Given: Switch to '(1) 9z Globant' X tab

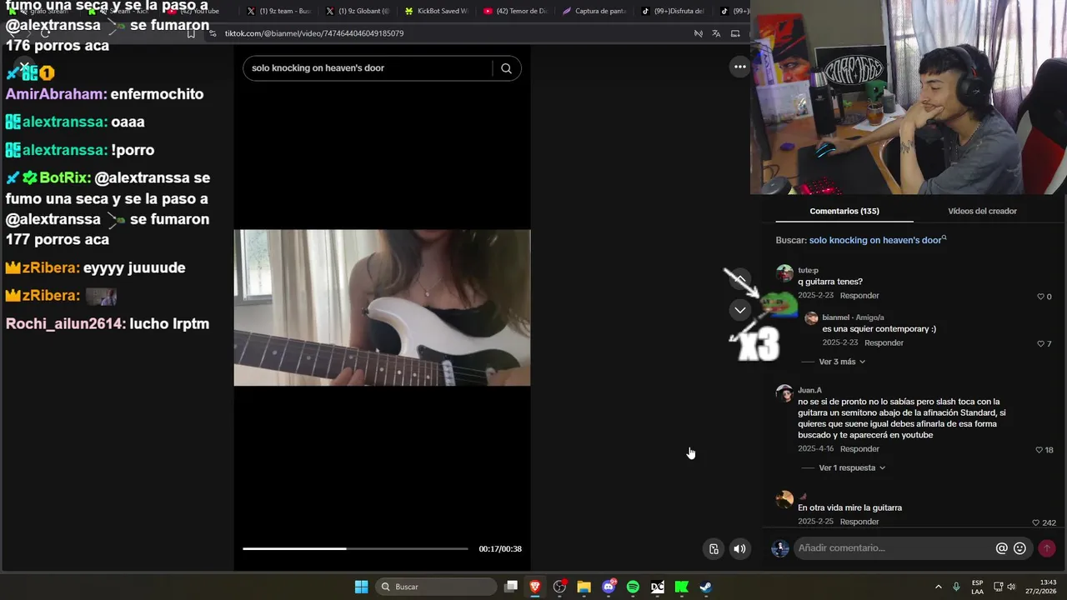Looking at the screenshot, I should (358, 11).
